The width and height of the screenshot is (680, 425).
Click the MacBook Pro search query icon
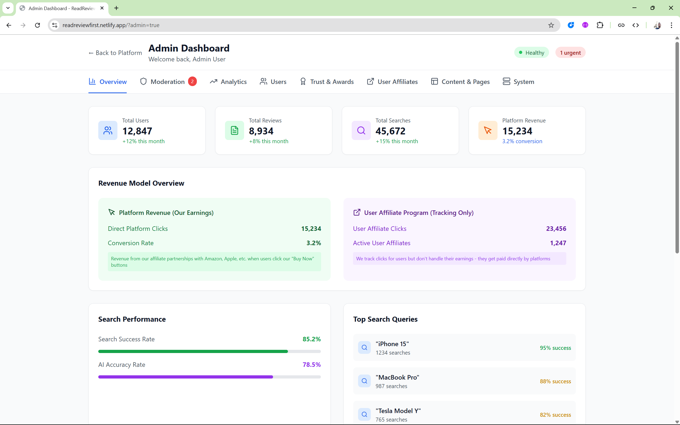click(x=364, y=381)
